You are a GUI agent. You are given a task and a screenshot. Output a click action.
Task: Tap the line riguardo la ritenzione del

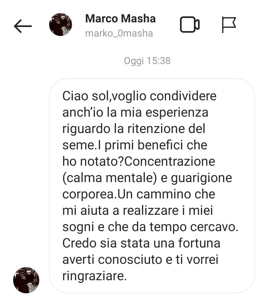pos(134,129)
